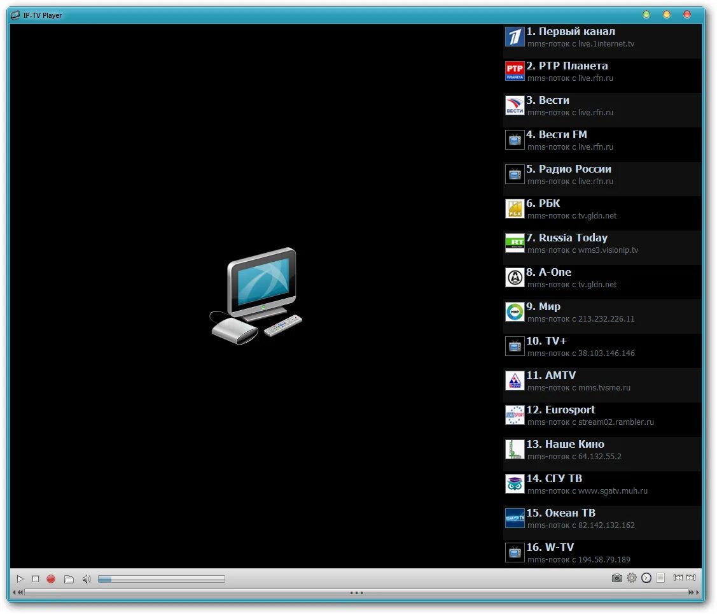Click the fast-forward arrows right of seek bar
The width and height of the screenshot is (717, 614).
[x=693, y=592]
